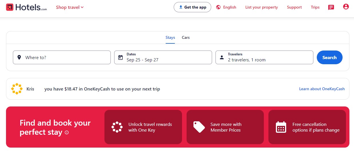Switch to the Cars tab
The width and height of the screenshot is (354, 151).
click(x=186, y=37)
